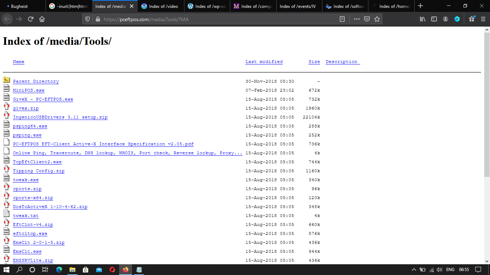Switch to Index of /compu tab
Screen dimensions: 490x275
(253, 6)
